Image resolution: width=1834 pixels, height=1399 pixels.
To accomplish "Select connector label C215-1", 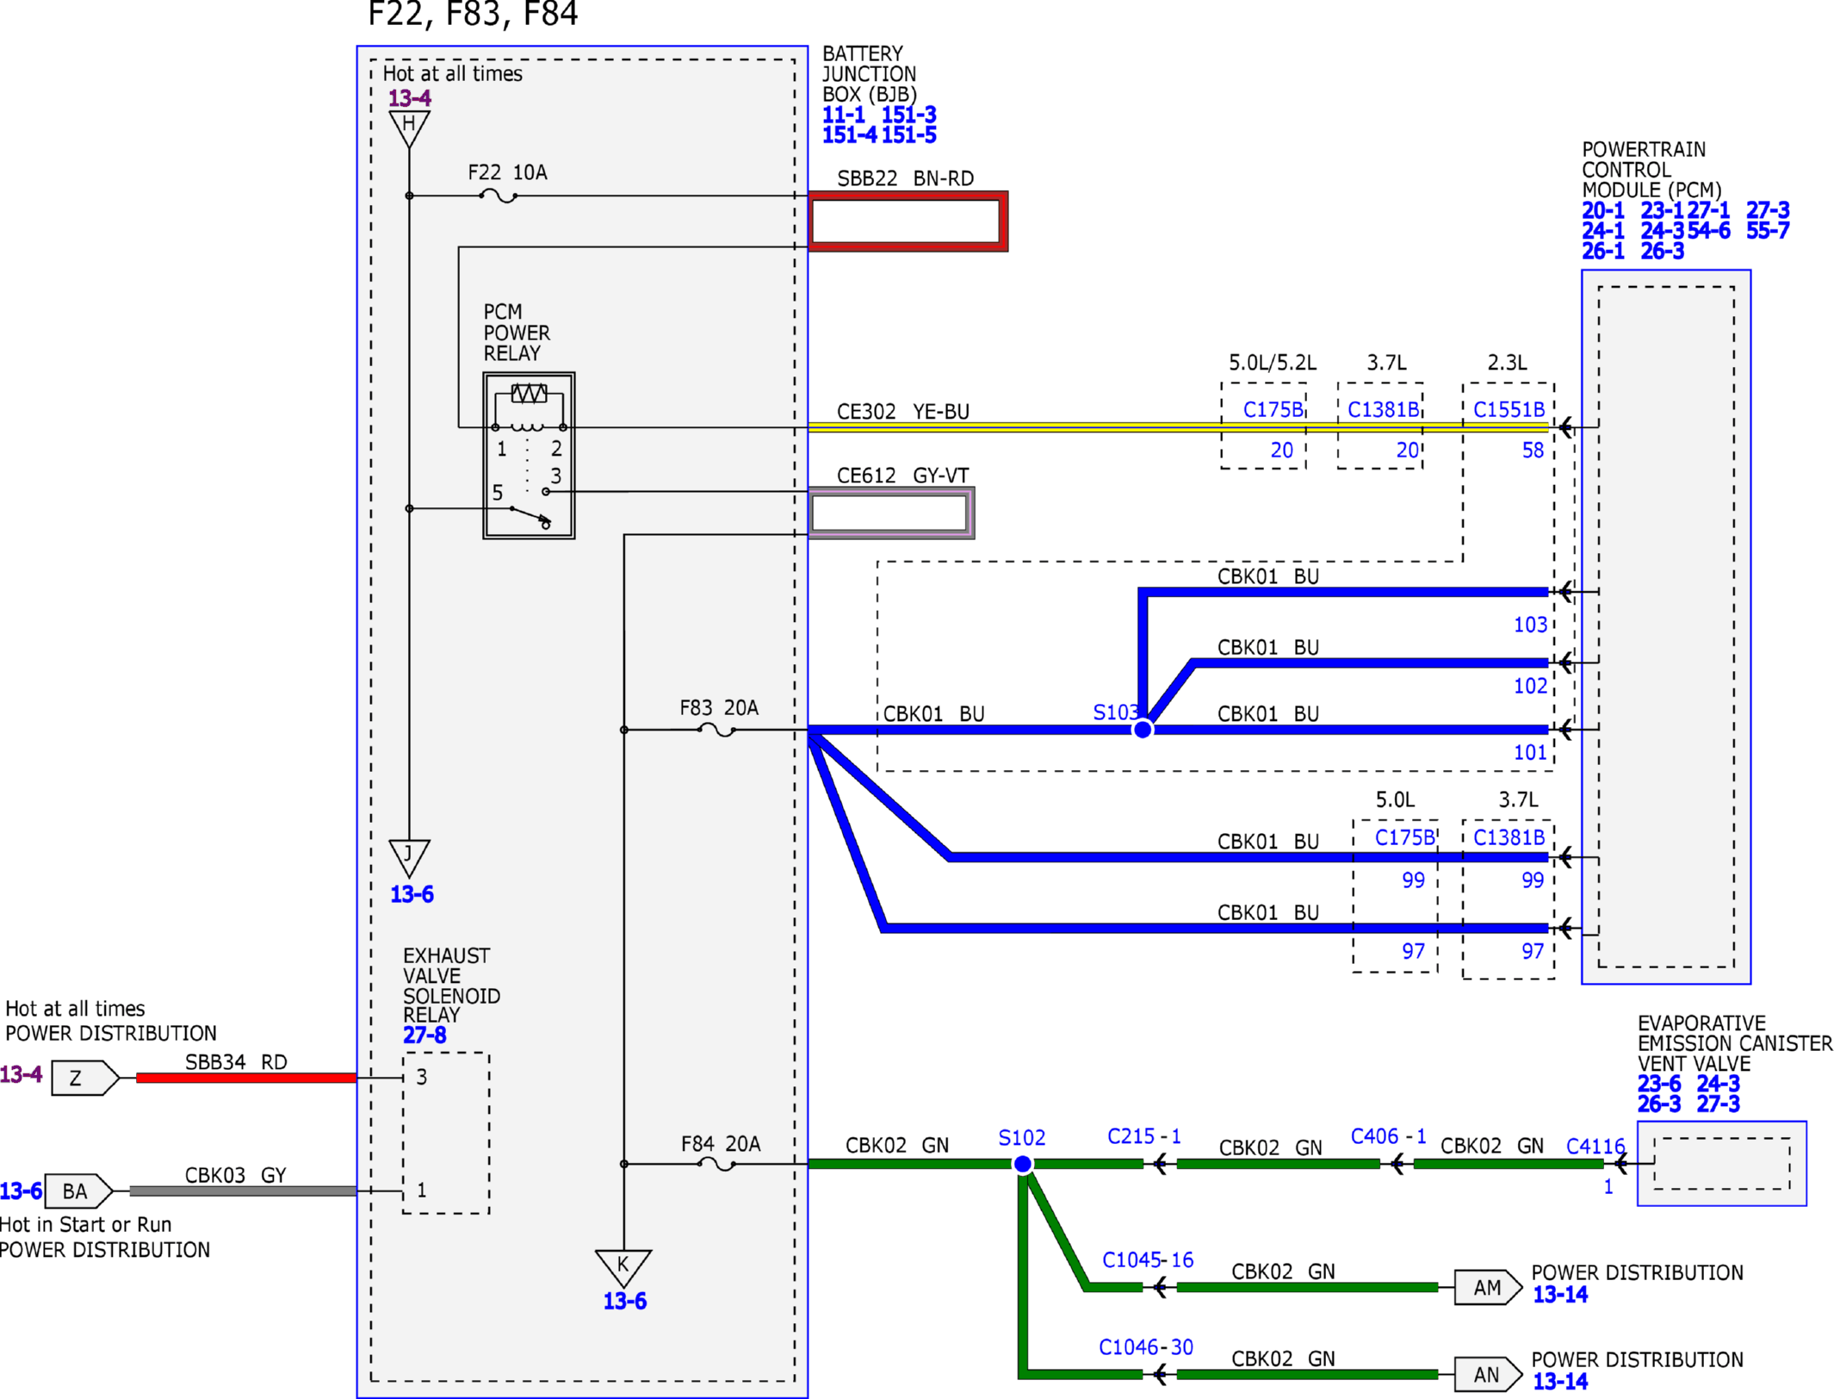I will click(1144, 1136).
